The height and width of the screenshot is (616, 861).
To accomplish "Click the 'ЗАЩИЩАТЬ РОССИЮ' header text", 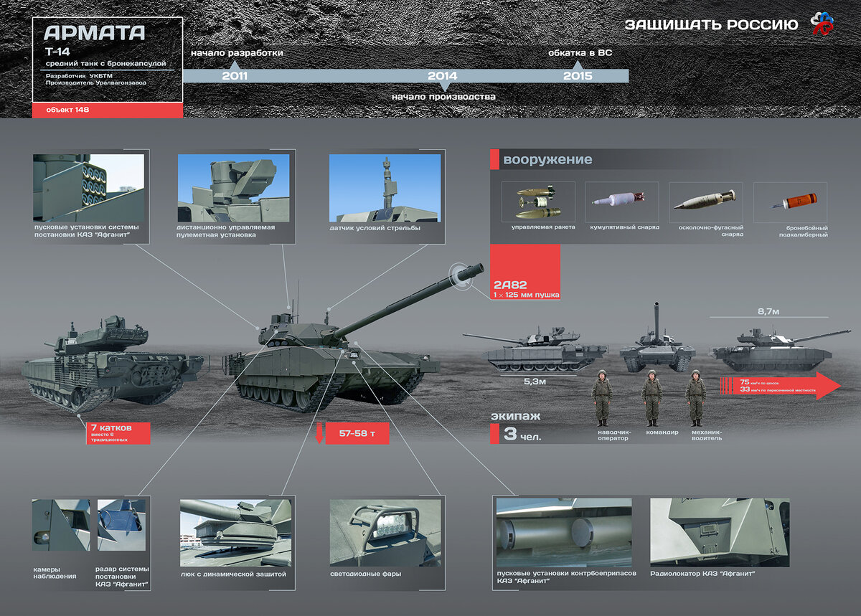I will (x=711, y=25).
